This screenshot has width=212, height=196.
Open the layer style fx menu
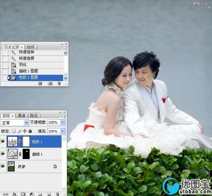point(15,194)
